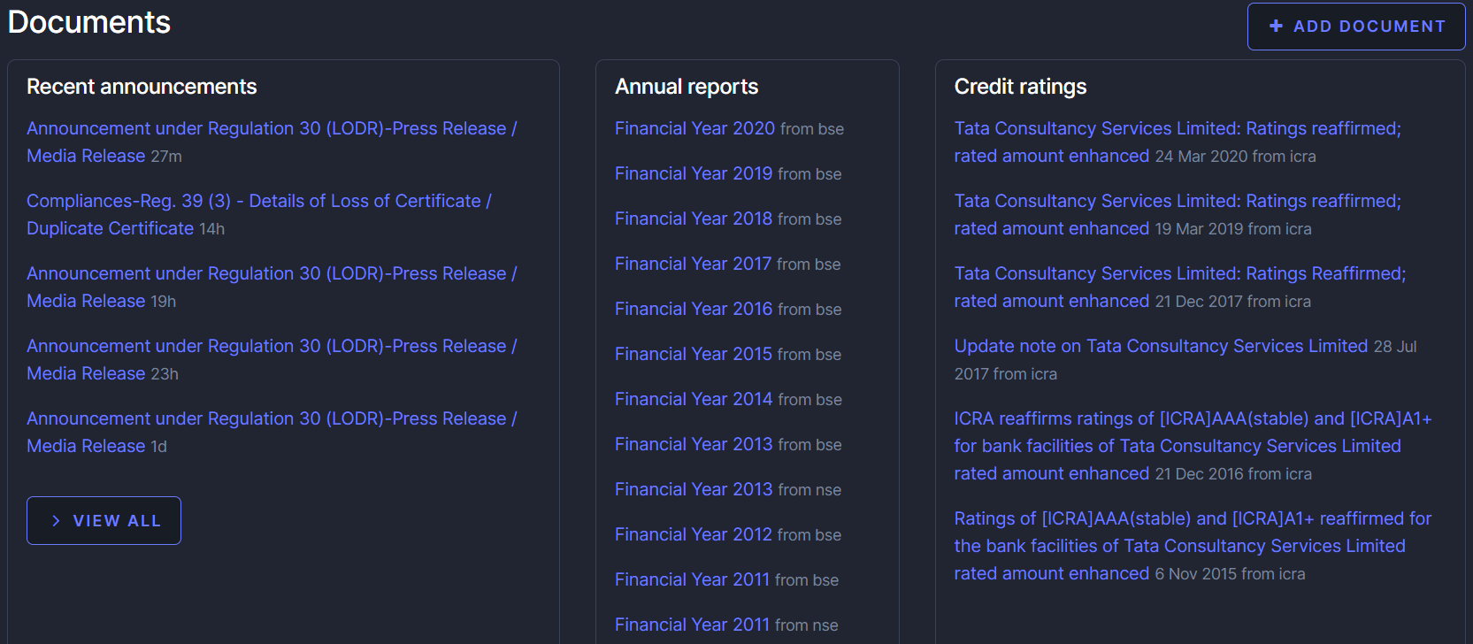Open the press release announcement from 19h ago
This screenshot has width=1473, height=644.
tap(272, 287)
